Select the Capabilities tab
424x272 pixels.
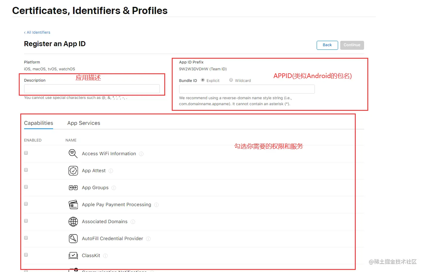(38, 123)
